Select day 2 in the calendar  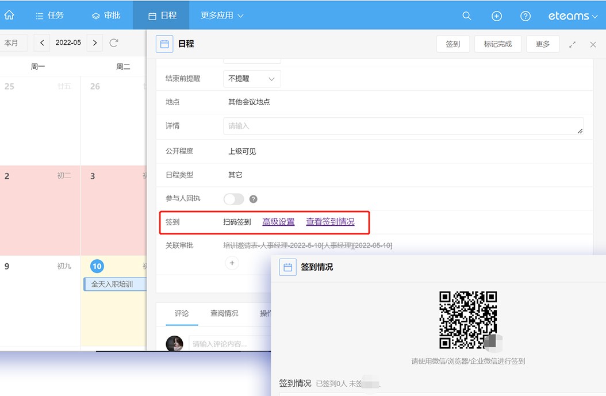click(x=7, y=176)
